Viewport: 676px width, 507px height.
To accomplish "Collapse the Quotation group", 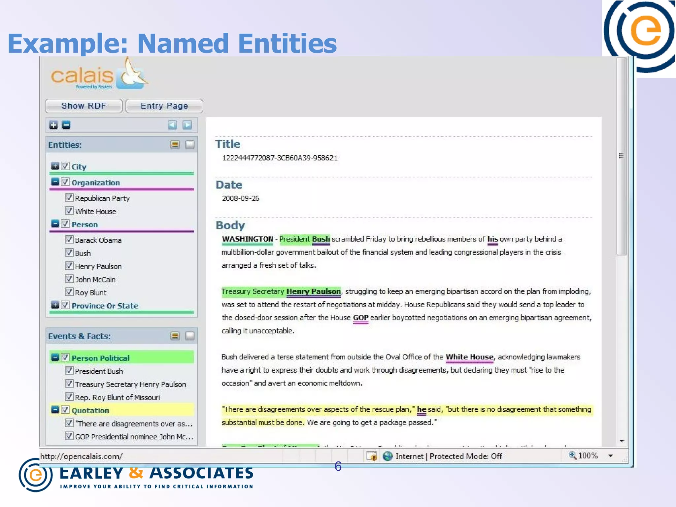I will (55, 410).
